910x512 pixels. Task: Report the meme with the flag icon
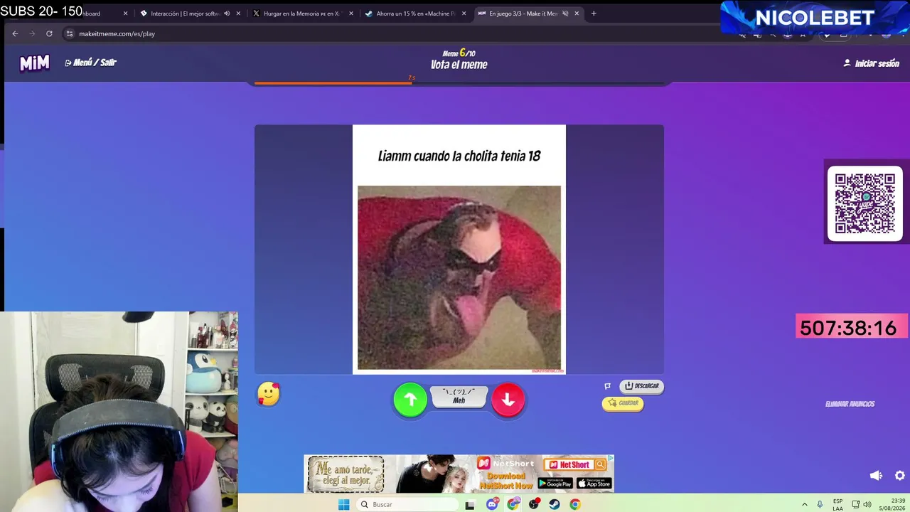pyautogui.click(x=607, y=386)
